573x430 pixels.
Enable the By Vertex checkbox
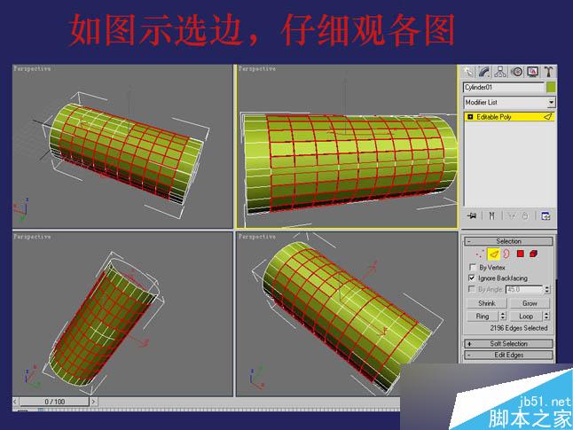tap(472, 267)
